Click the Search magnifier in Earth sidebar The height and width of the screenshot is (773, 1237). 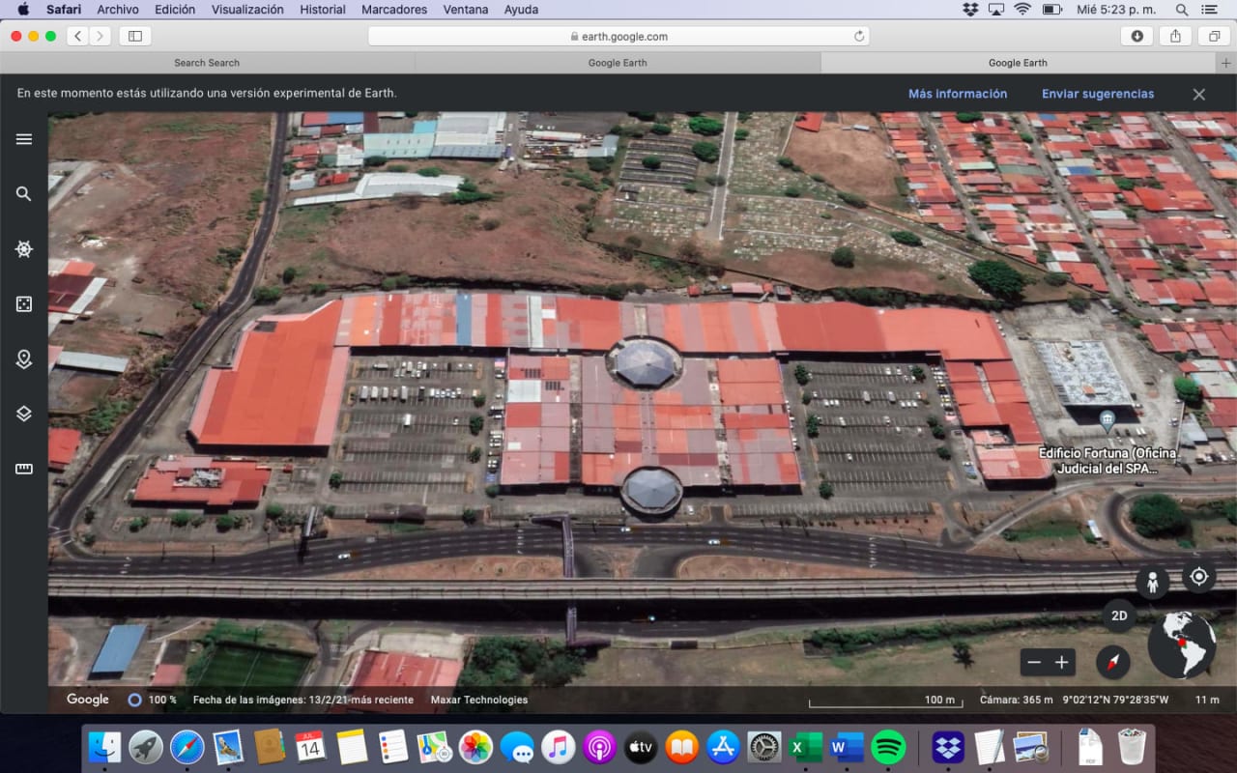pos(24,194)
